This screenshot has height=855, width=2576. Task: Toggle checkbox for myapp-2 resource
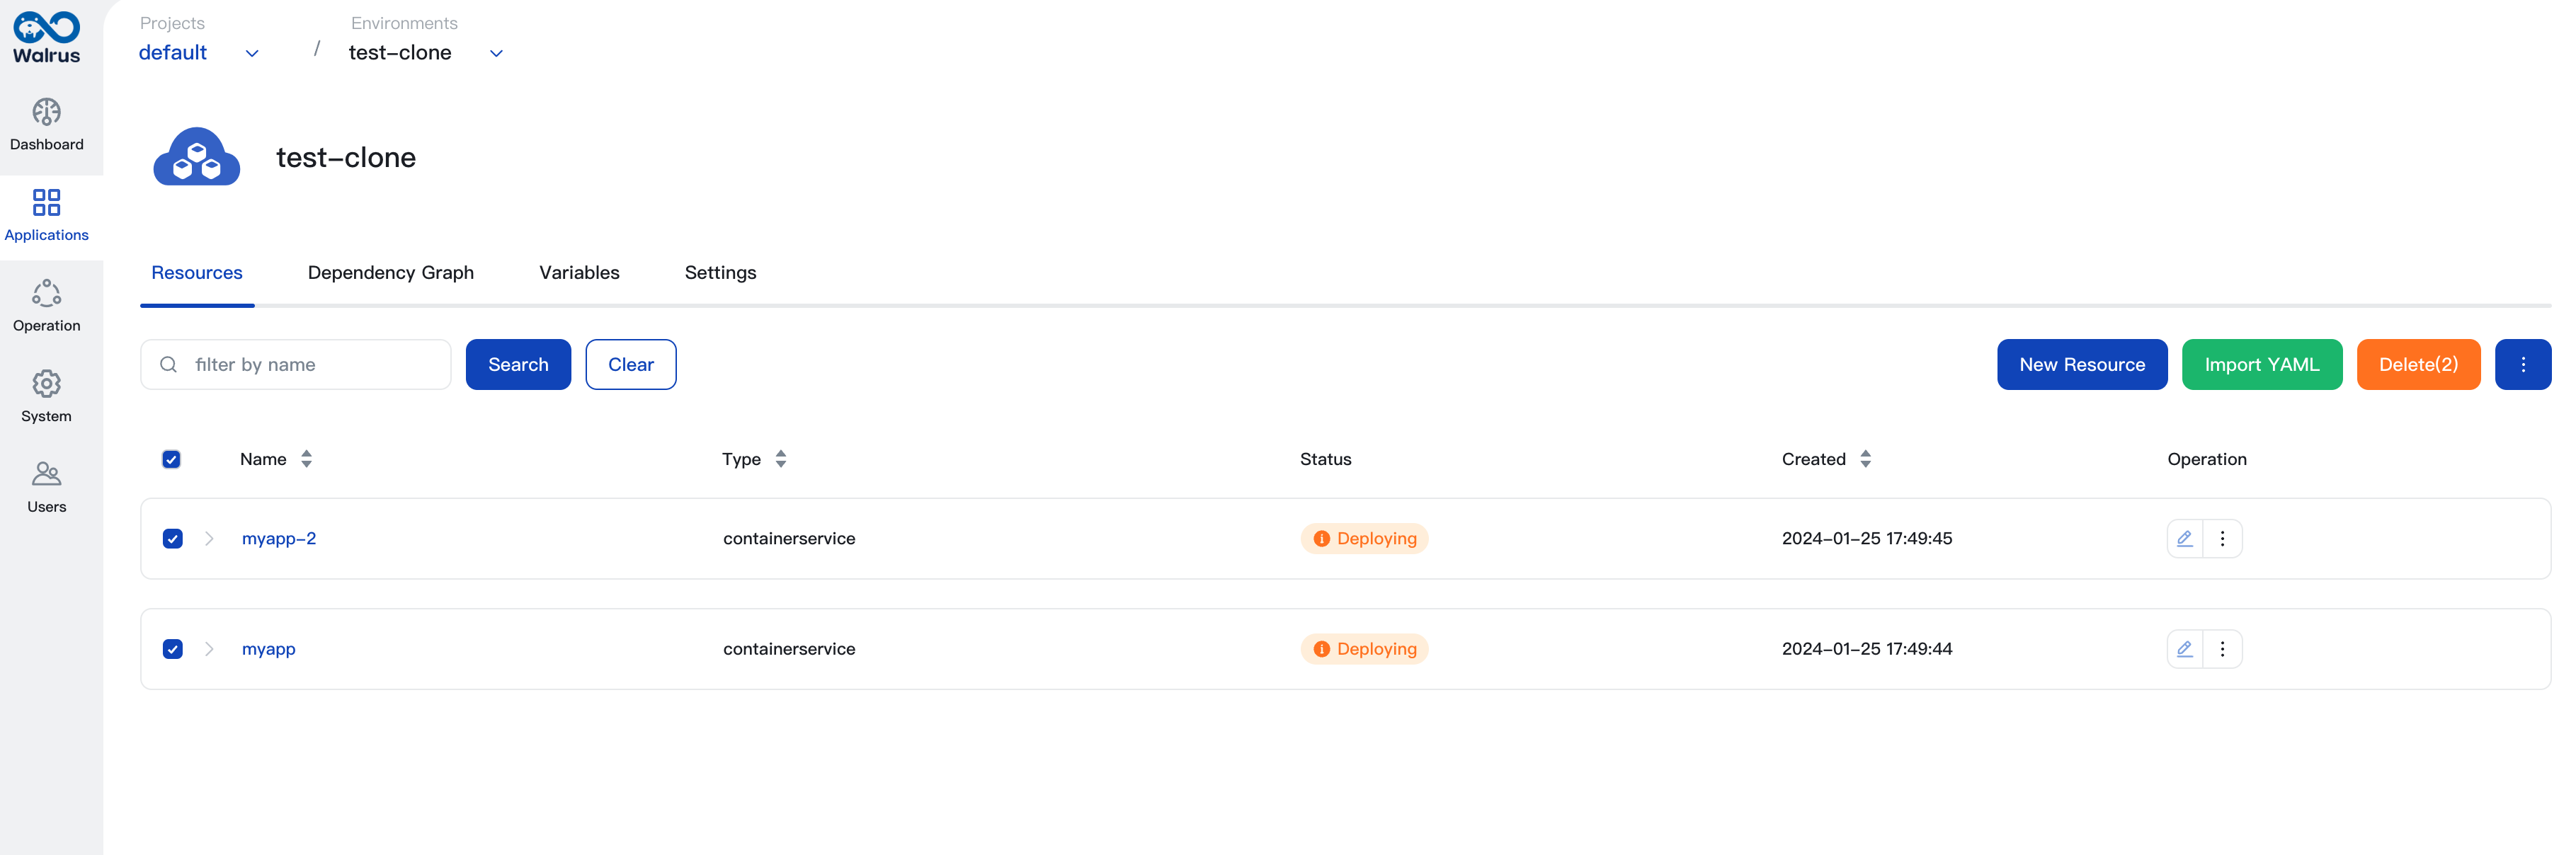[173, 539]
